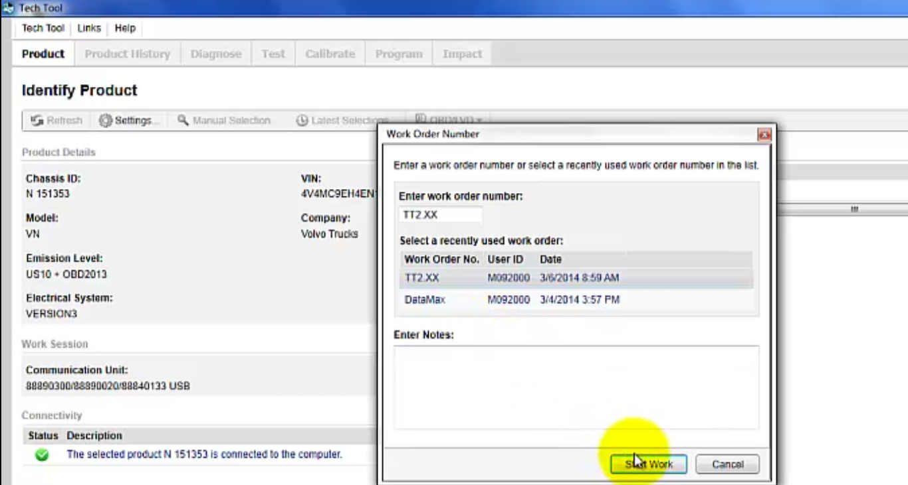Open the Tech Tool menu

[43, 28]
